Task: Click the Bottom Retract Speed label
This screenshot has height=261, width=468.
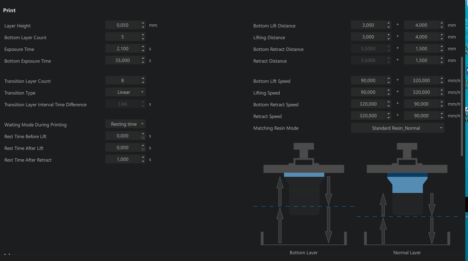Action: pos(276,105)
